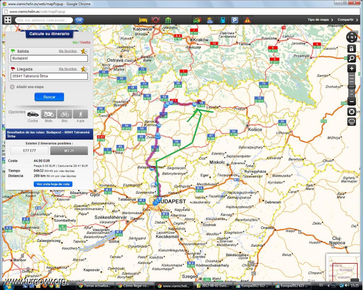
Task: Show petrol stations on map
Action: 222,20
